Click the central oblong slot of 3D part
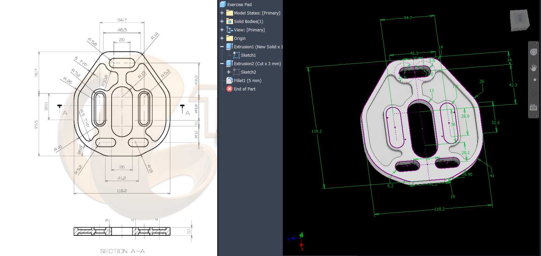Viewport: 541px width, 256px height. 422,128
